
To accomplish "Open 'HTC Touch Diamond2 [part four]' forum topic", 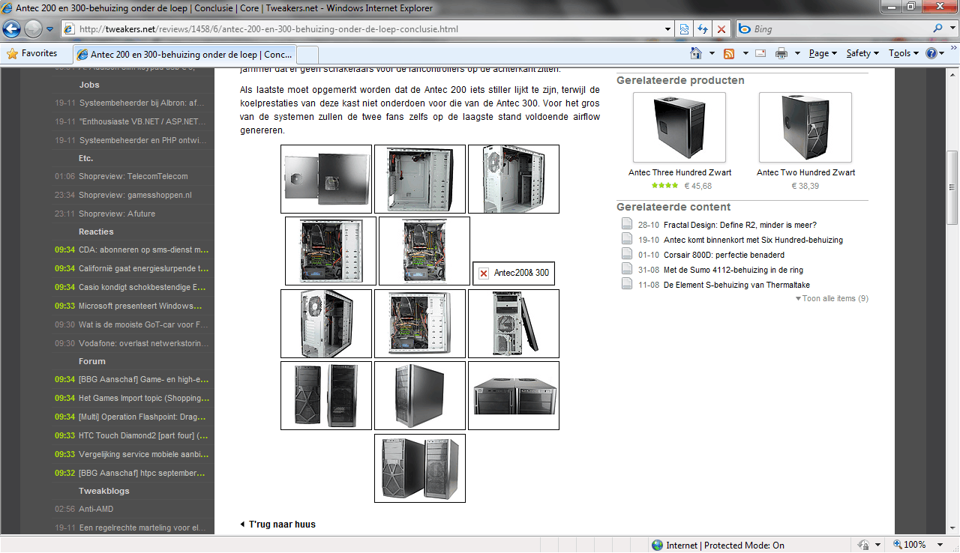I will 143,435.
